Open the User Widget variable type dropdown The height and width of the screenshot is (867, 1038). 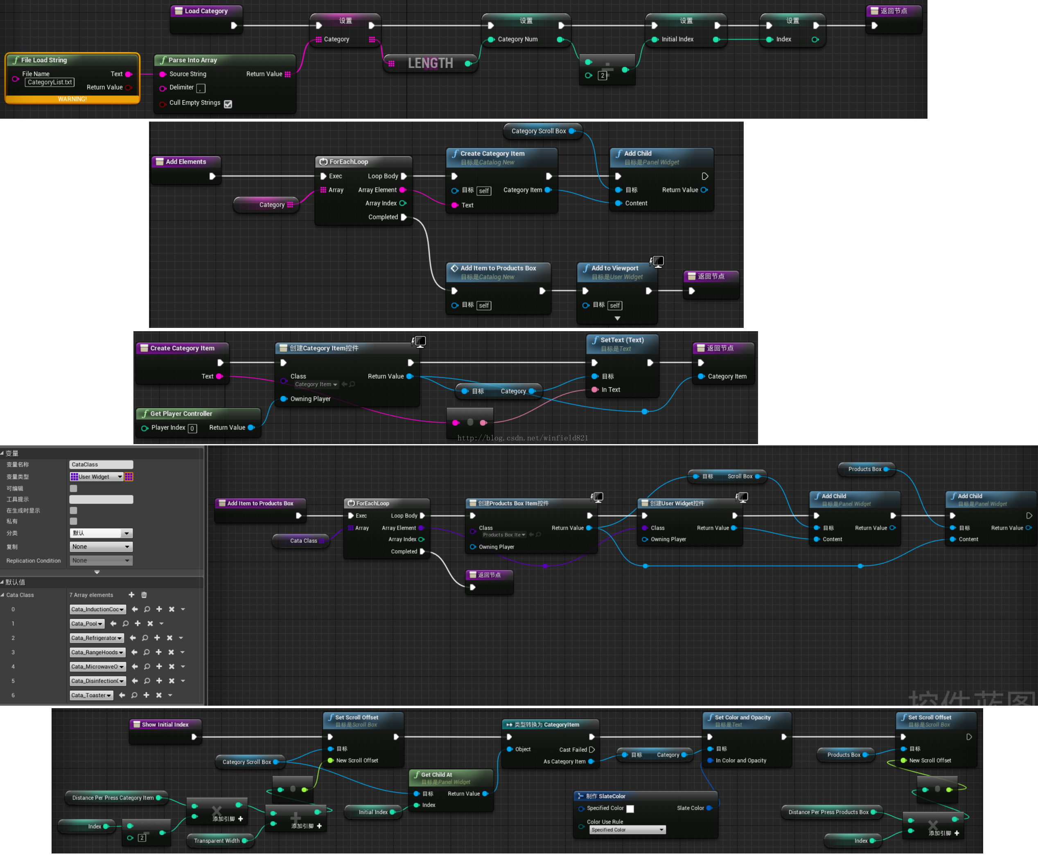96,476
